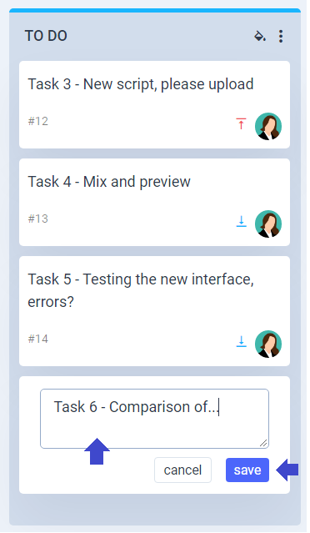Screen dimensions: 310x533
Task: Open the TO DO column options menu
Action: coord(281,36)
